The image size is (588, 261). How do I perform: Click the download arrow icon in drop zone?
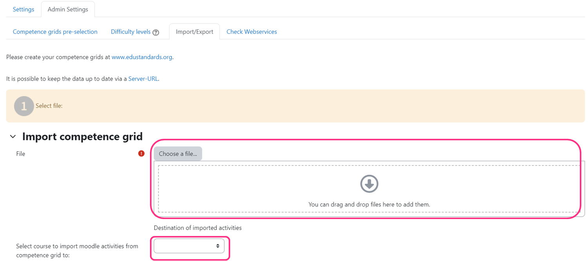[369, 183]
